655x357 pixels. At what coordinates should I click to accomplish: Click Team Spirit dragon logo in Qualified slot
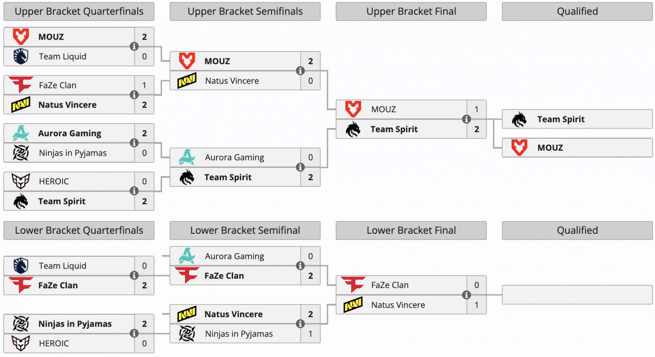519,119
